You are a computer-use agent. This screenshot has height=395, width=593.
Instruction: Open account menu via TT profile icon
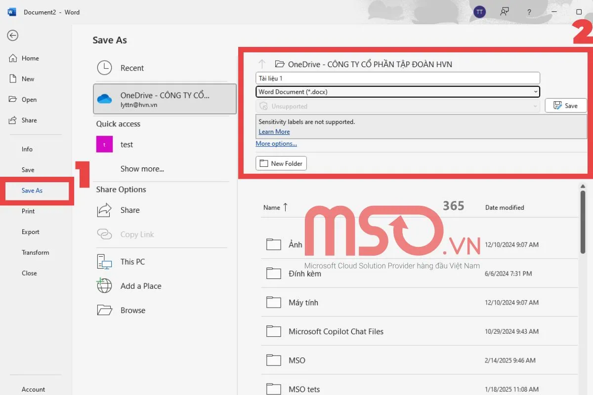pos(479,11)
